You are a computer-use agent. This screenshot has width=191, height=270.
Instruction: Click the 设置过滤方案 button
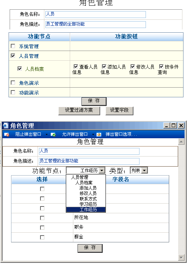coord(79,111)
